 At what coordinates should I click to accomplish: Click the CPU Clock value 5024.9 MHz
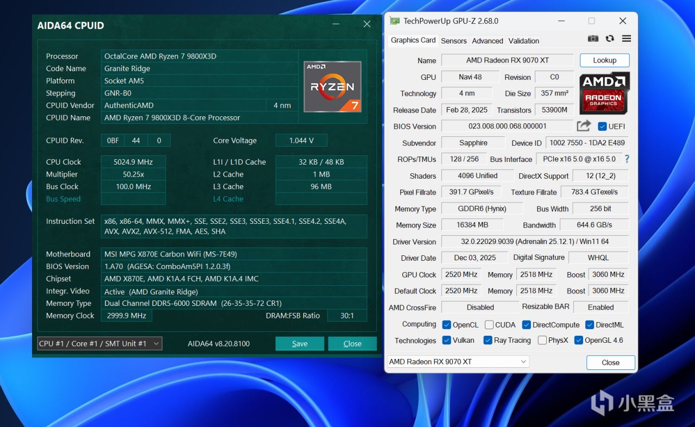click(133, 162)
